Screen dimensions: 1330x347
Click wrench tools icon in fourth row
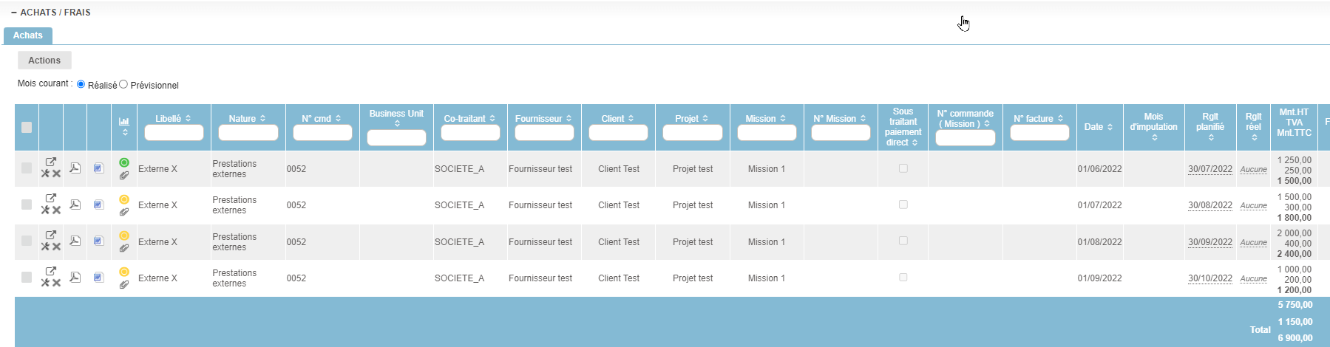45,283
